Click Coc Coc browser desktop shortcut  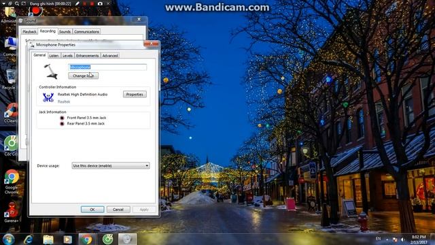pos(11,146)
